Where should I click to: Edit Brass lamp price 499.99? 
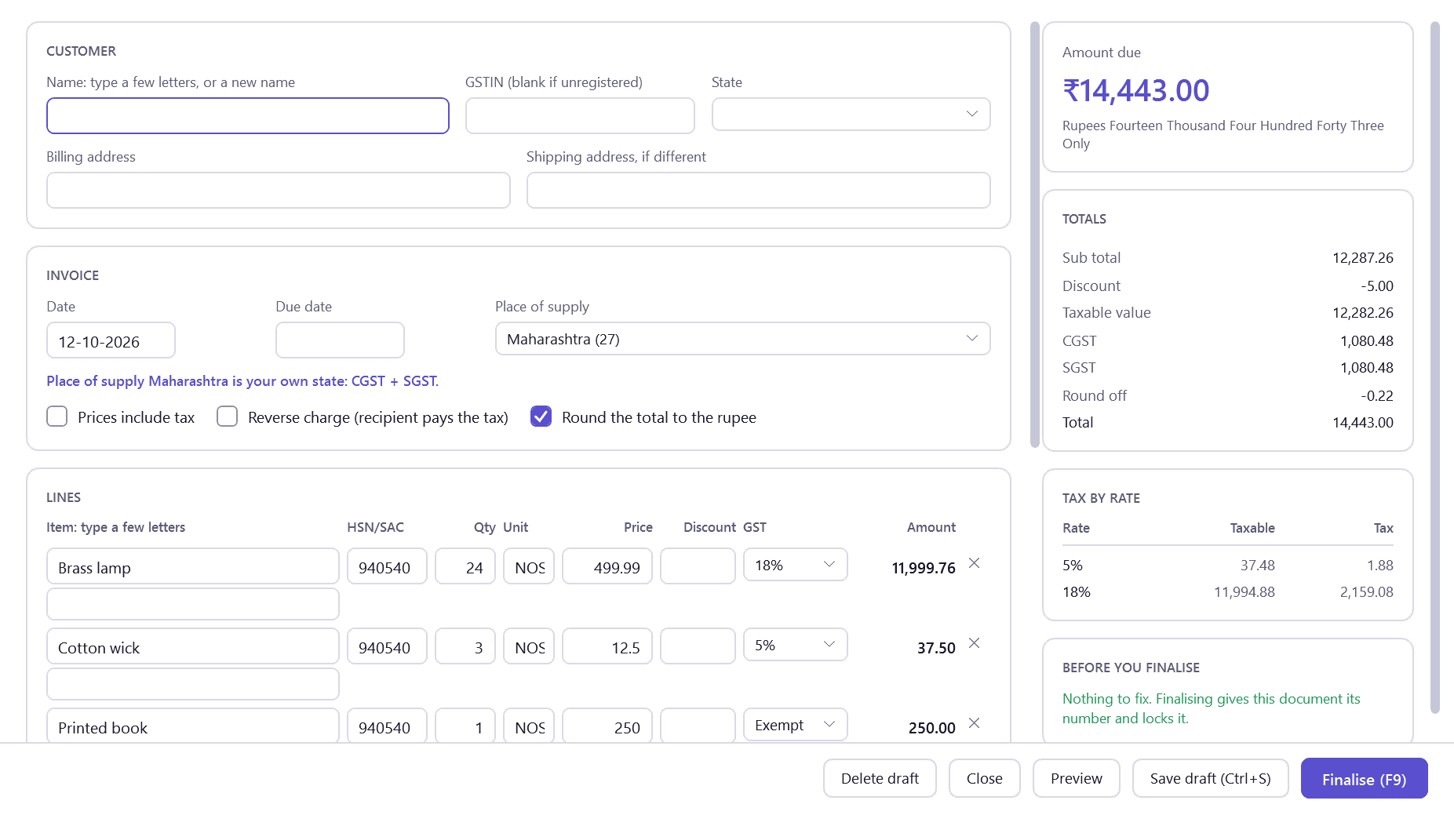tap(607, 566)
